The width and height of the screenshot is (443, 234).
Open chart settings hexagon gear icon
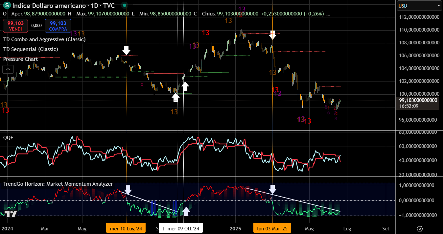point(419,229)
